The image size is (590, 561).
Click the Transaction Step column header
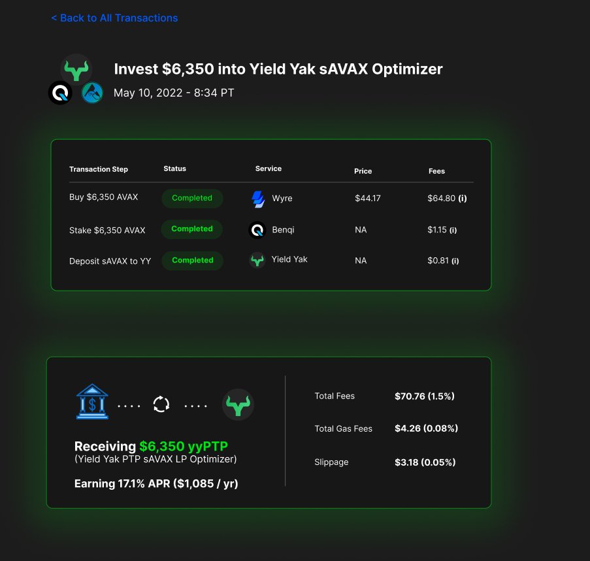(99, 169)
